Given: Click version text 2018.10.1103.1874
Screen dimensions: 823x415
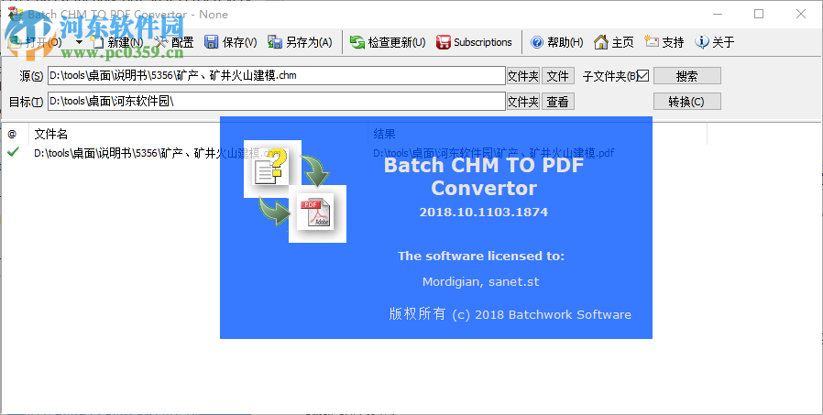Looking at the screenshot, I should pyautogui.click(x=483, y=212).
